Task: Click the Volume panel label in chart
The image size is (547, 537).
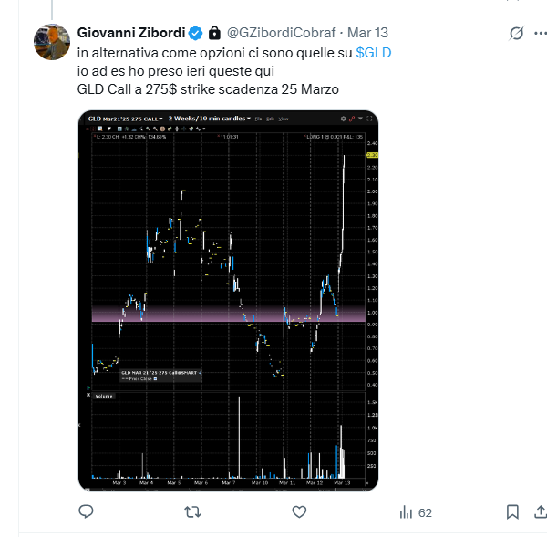Action: tap(104, 397)
